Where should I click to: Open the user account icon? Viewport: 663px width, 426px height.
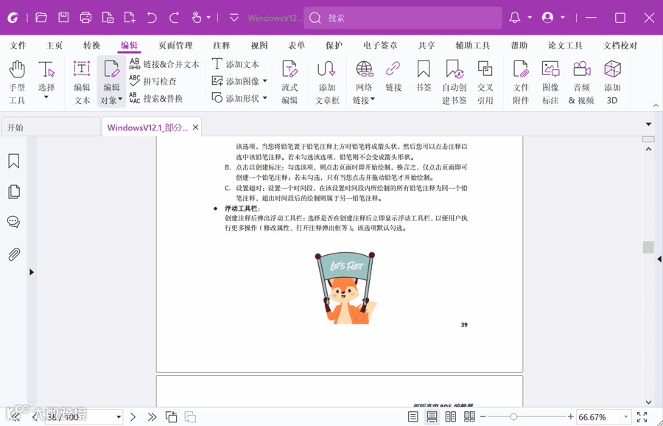pyautogui.click(x=547, y=18)
